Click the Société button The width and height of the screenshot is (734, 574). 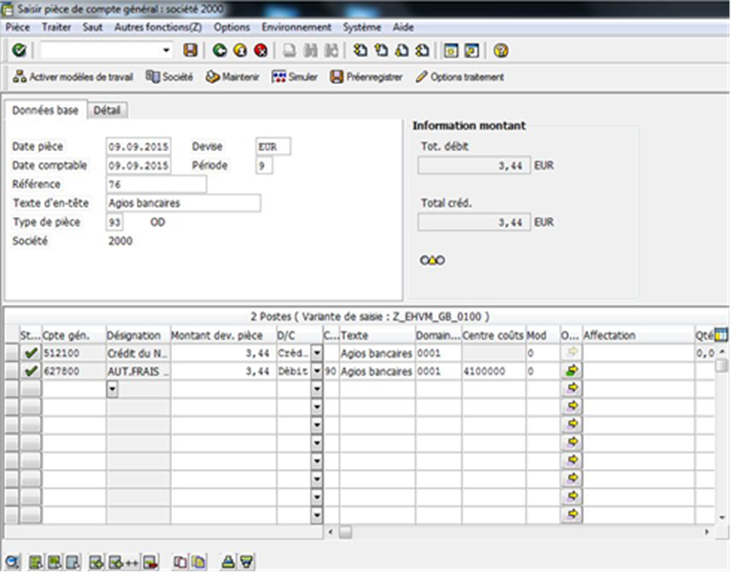(x=170, y=76)
